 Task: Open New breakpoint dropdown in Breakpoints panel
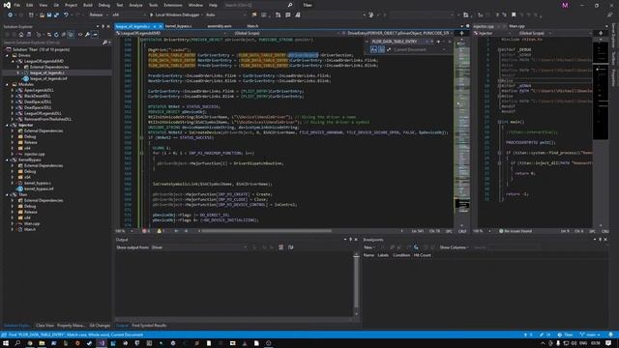(x=368, y=247)
